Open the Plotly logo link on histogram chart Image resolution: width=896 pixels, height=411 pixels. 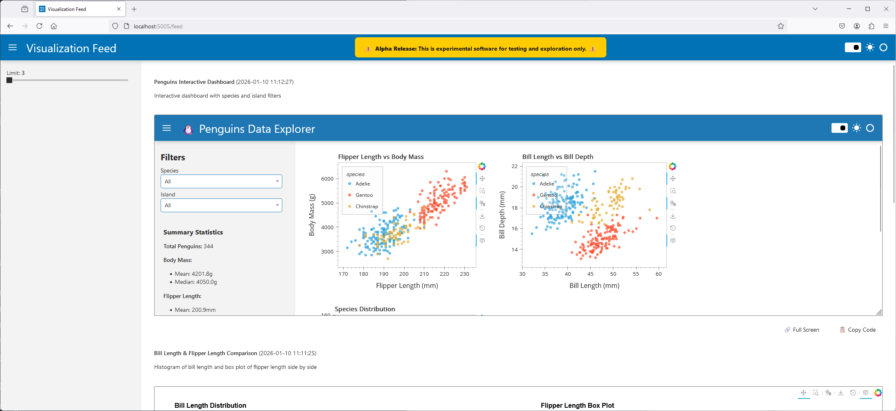(878, 392)
